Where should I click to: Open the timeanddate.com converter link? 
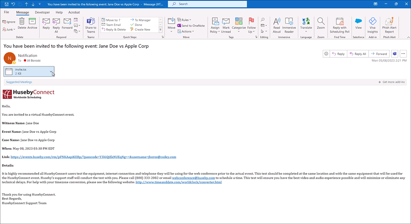point(179,182)
